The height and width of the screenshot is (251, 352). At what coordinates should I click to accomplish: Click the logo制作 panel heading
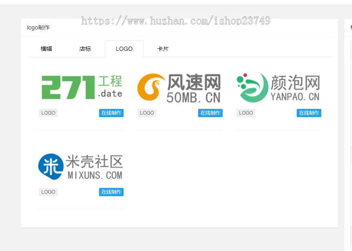38,27
